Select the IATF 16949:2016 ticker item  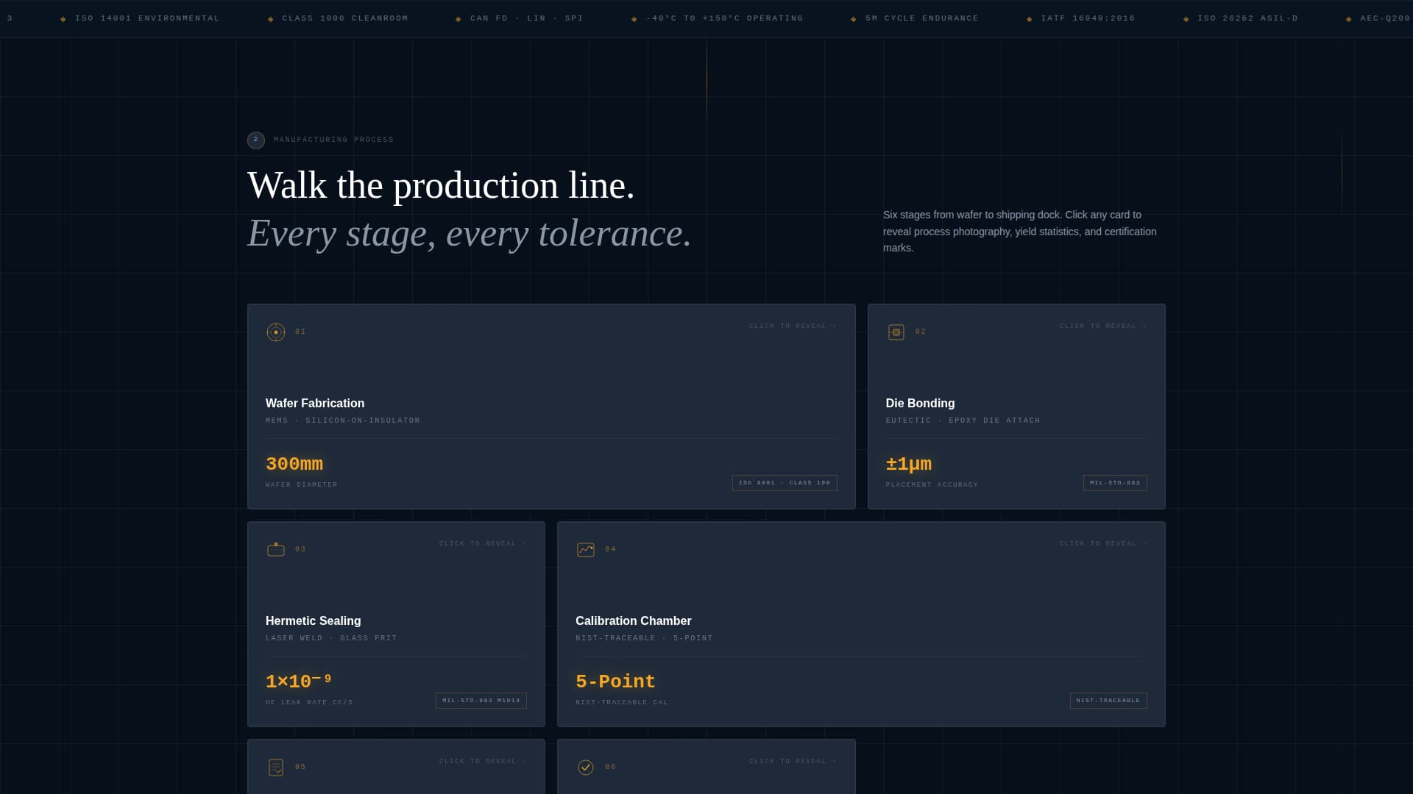pyautogui.click(x=1087, y=18)
